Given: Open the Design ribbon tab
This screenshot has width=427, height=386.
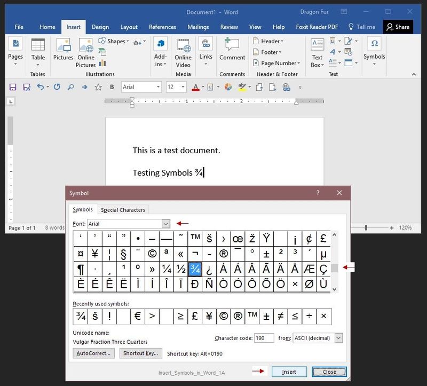Looking at the screenshot, I should 100,27.
